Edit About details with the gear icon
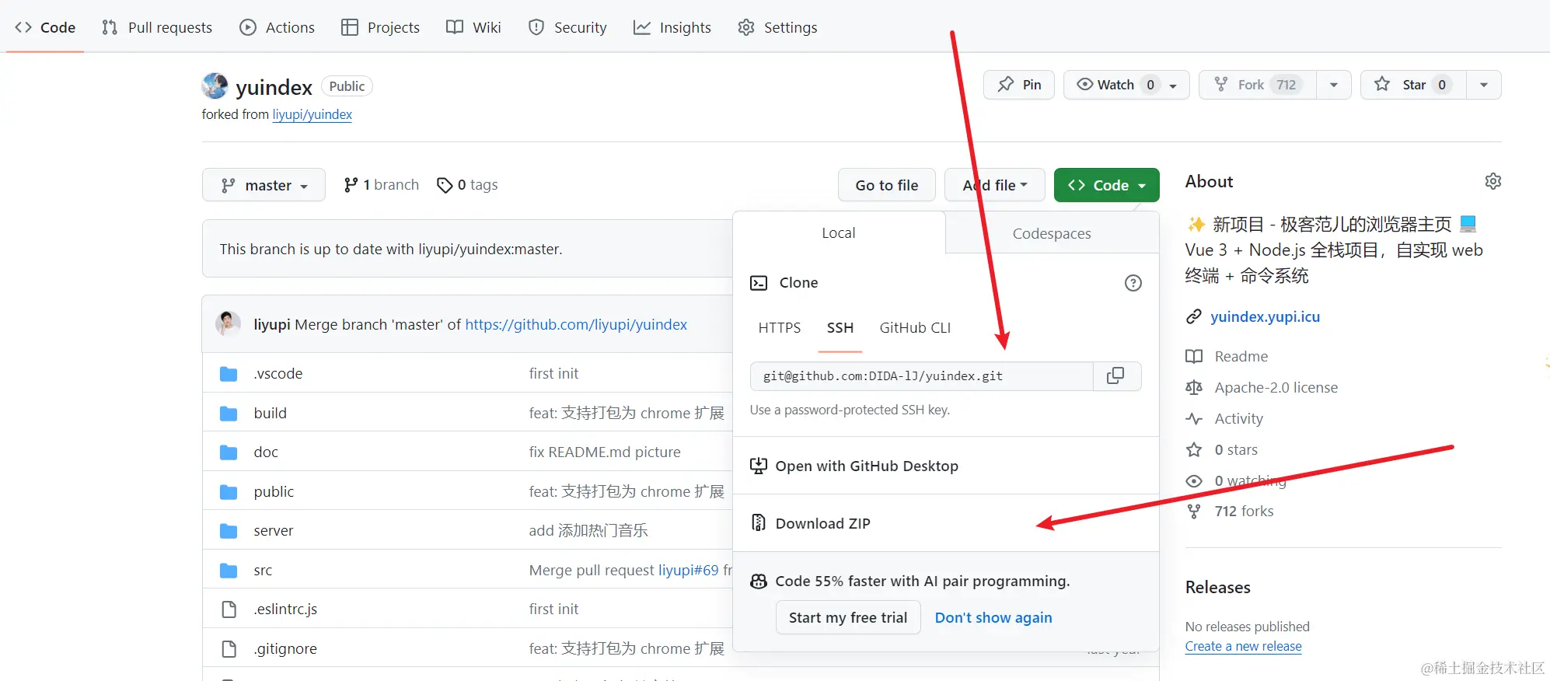1550x681 pixels. point(1493,181)
